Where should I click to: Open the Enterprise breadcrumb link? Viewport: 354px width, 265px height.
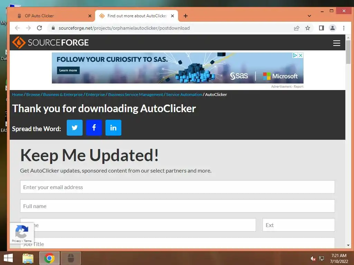[x=95, y=95]
